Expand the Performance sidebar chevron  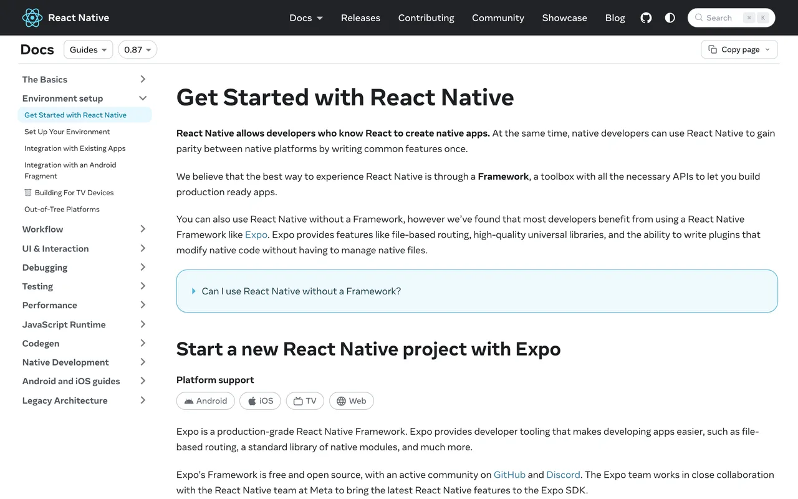(x=143, y=305)
